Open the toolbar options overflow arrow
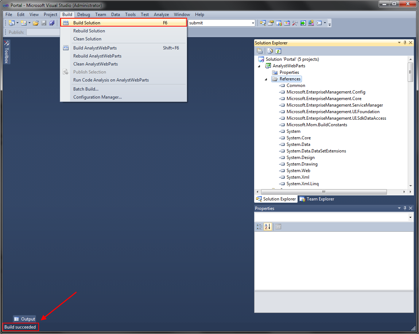This screenshot has width=419, height=334. [x=330, y=24]
